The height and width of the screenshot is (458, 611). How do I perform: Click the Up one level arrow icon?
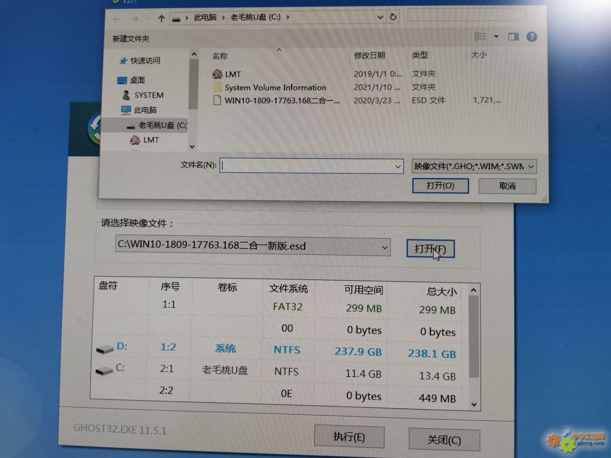161,19
